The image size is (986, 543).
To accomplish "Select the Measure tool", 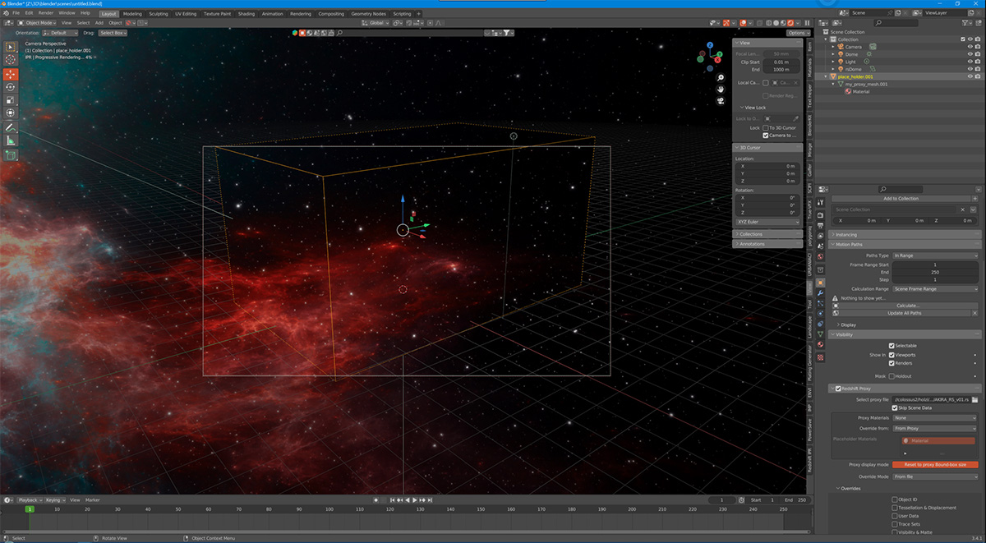I will click(11, 140).
